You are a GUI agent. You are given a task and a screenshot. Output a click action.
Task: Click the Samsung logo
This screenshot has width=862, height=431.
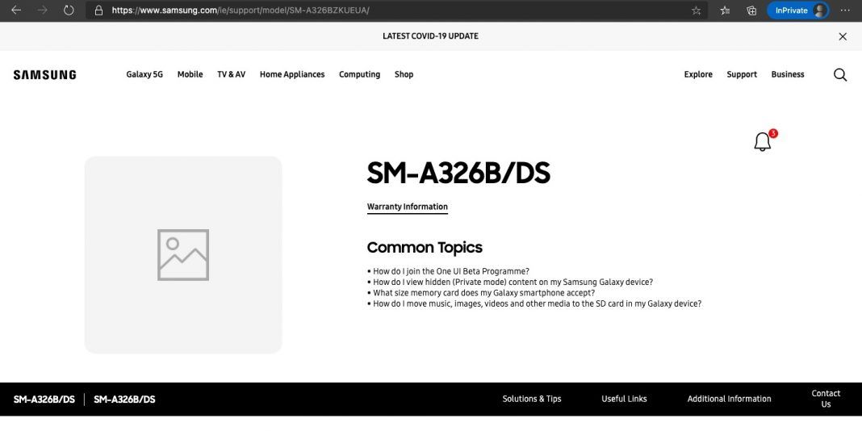click(x=45, y=74)
